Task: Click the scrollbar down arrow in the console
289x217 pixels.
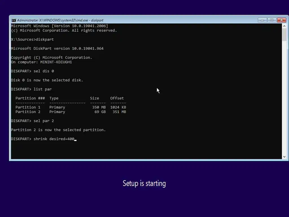Action: click(284, 157)
